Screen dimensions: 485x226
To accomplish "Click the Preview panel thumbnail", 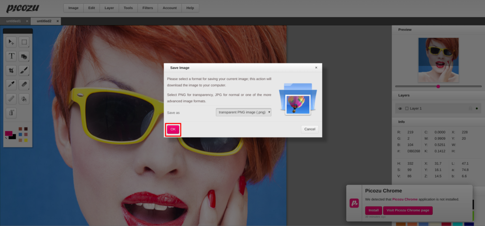I will [438, 60].
